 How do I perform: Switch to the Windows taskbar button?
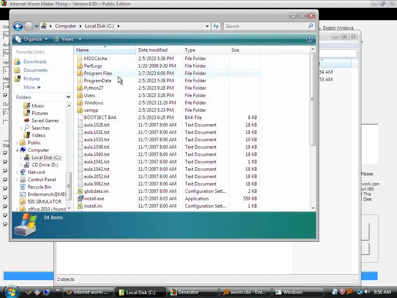(x=297, y=292)
